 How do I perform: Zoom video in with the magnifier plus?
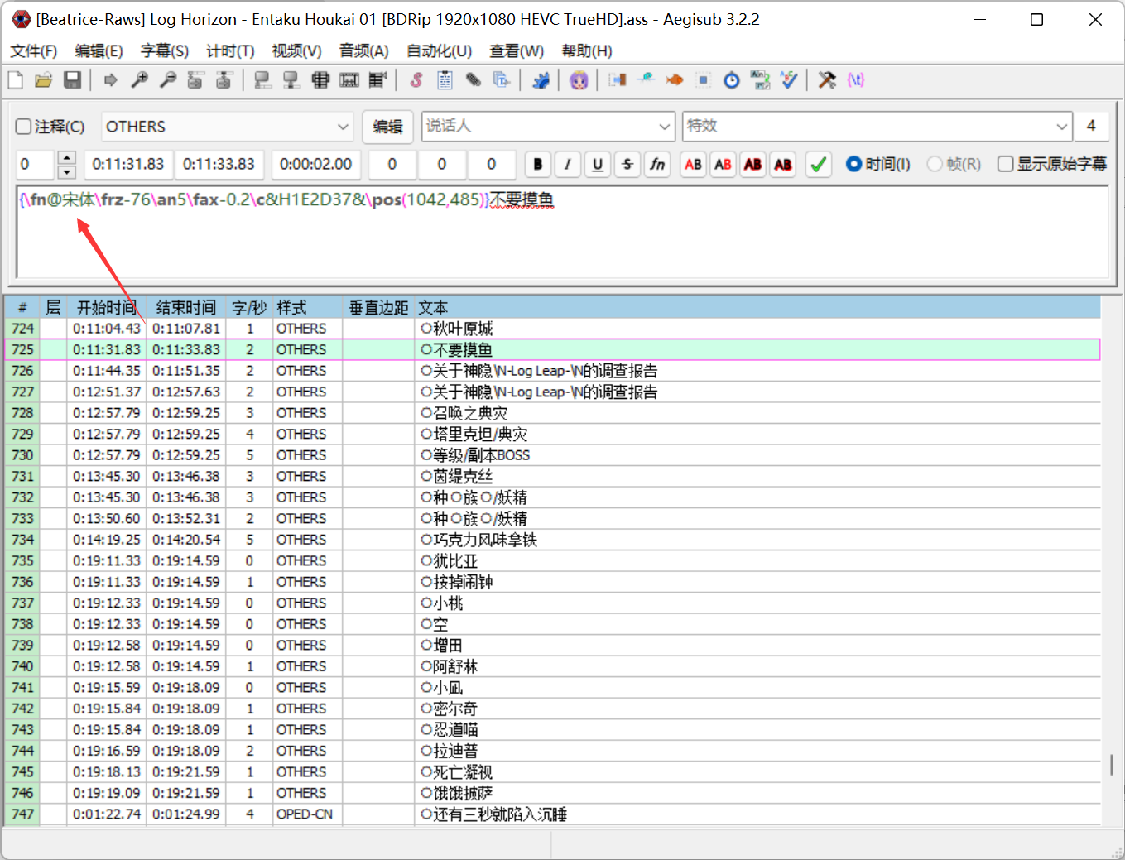tap(140, 80)
